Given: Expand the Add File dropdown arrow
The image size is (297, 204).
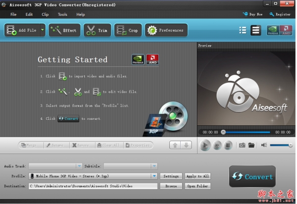Looking at the screenshot, I should [x=43, y=31].
